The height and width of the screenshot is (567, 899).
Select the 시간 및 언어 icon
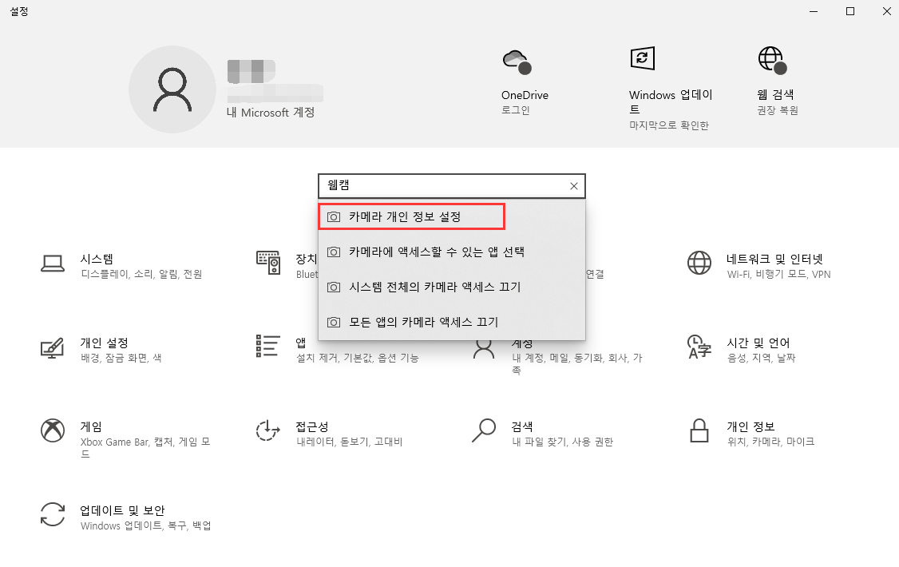click(699, 347)
